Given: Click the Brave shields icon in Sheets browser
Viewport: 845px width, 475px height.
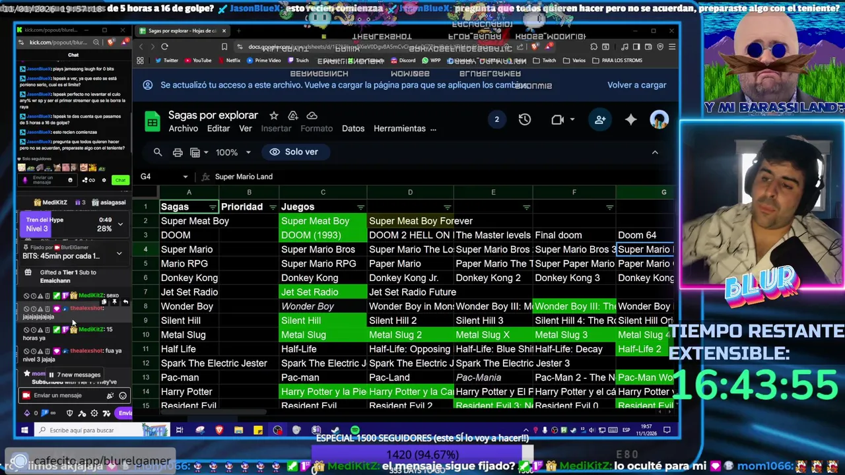Looking at the screenshot, I should [x=535, y=47].
